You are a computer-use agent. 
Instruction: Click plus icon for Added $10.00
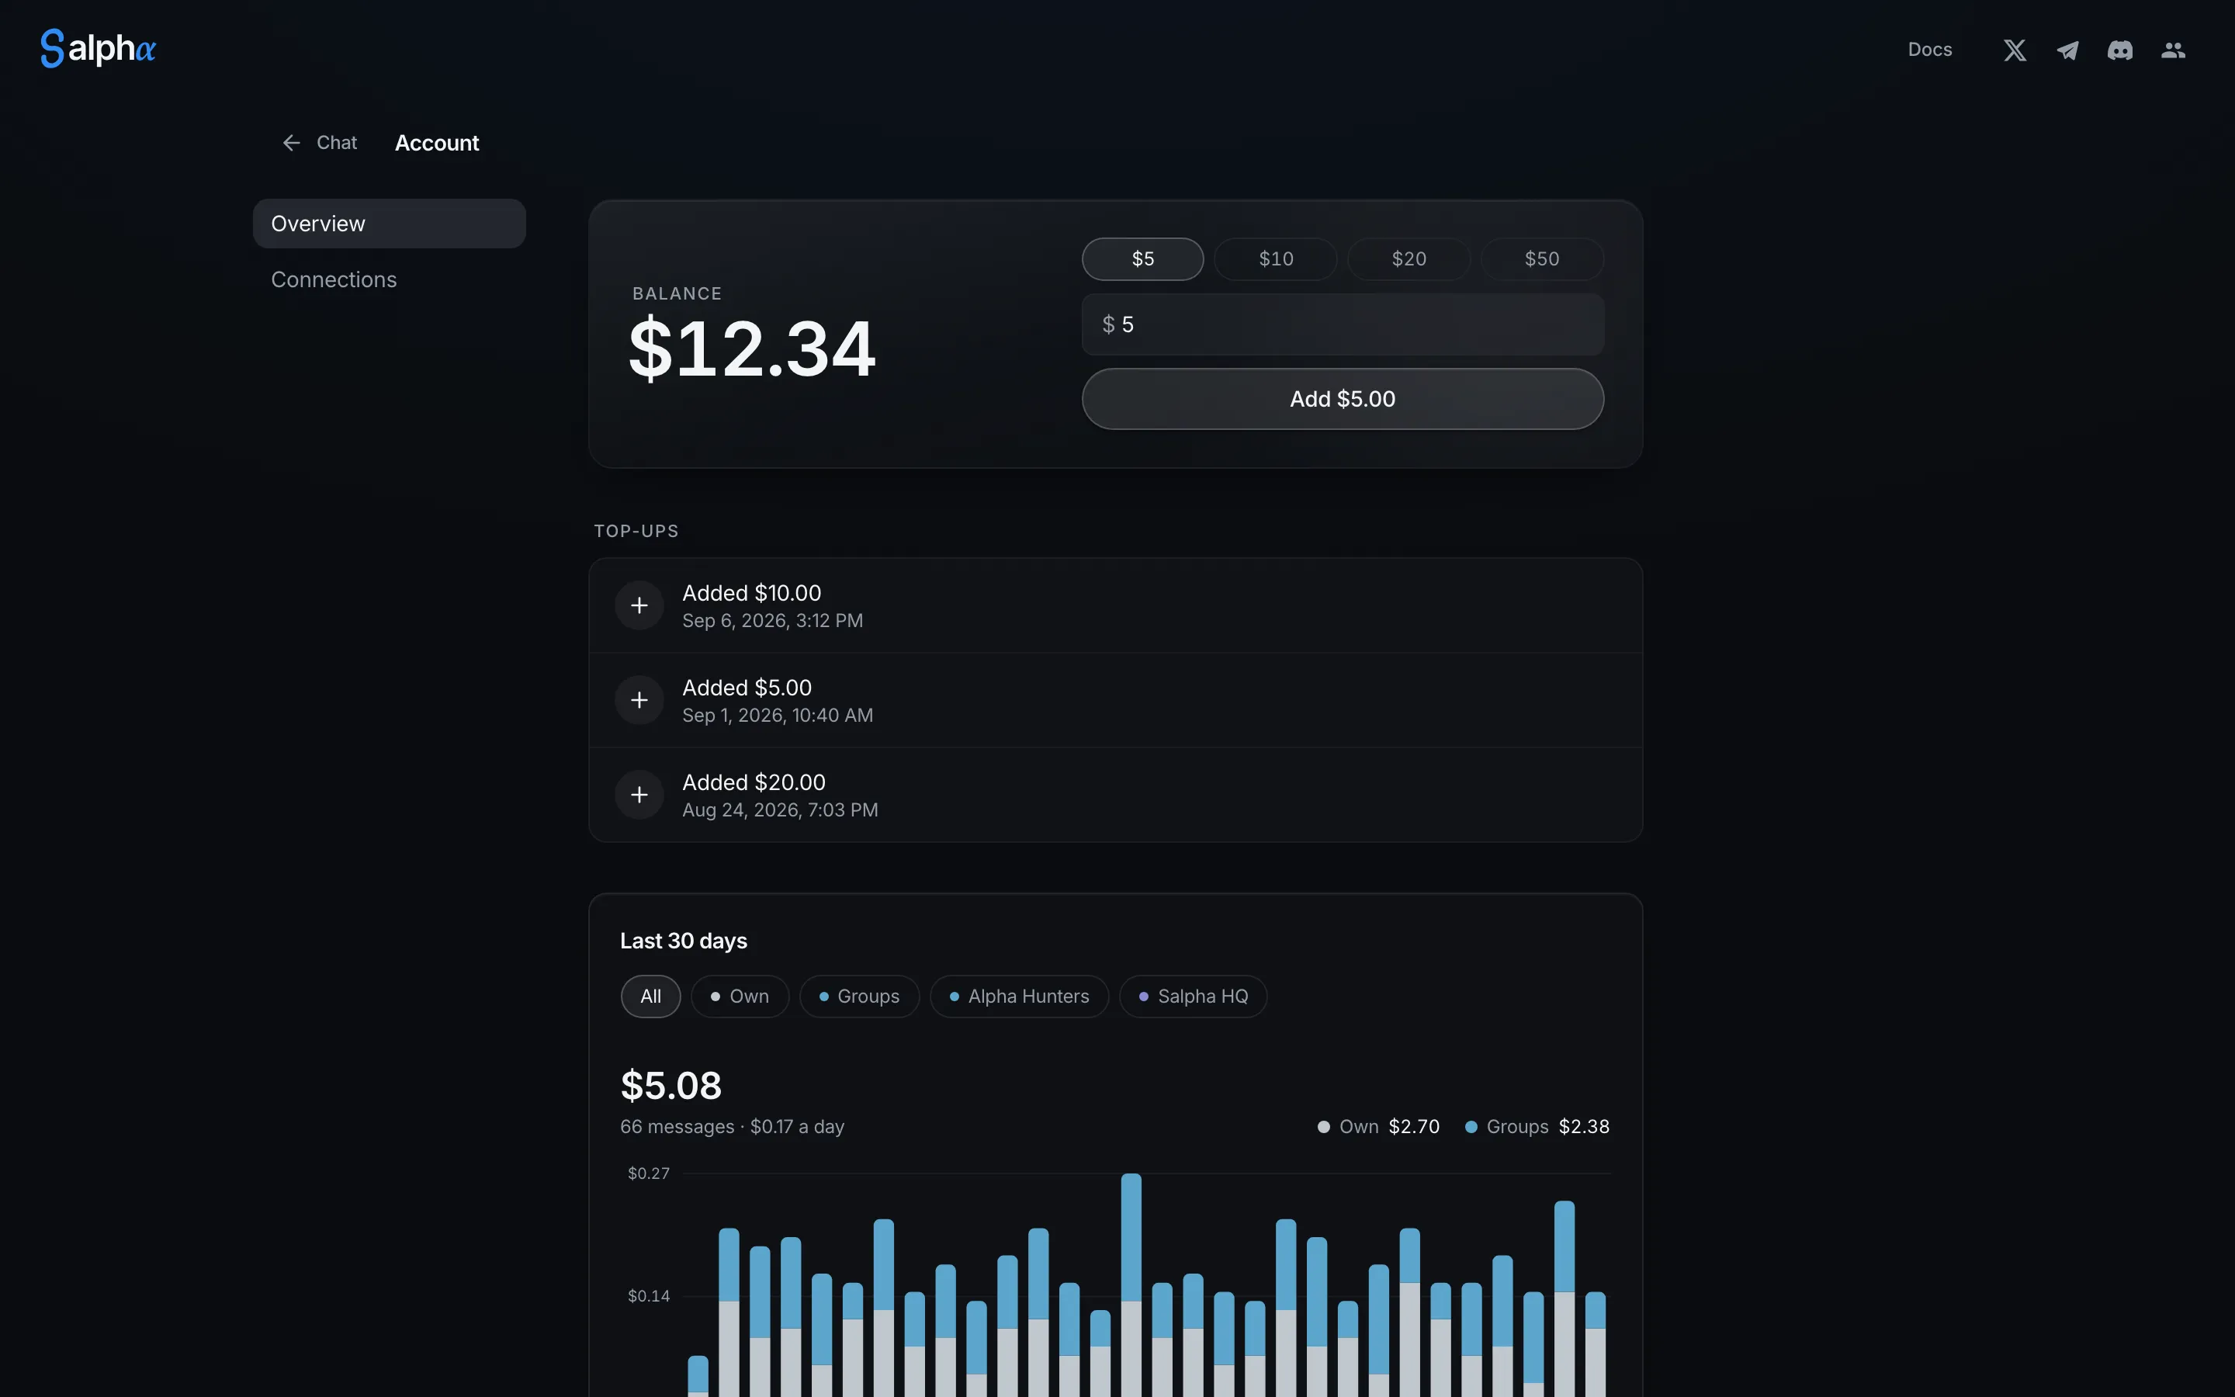click(x=639, y=605)
